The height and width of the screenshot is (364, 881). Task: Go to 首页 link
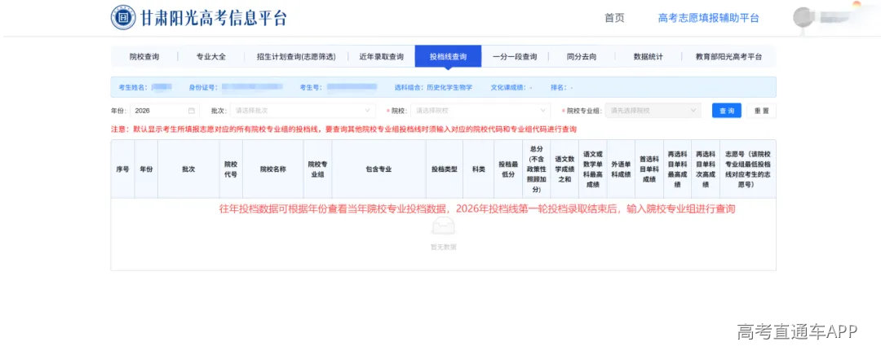point(614,18)
